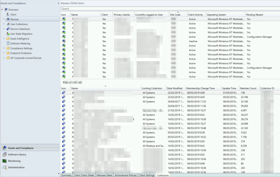Expand All Corporate-owned Devices node
The image size is (280, 177).
4,58
